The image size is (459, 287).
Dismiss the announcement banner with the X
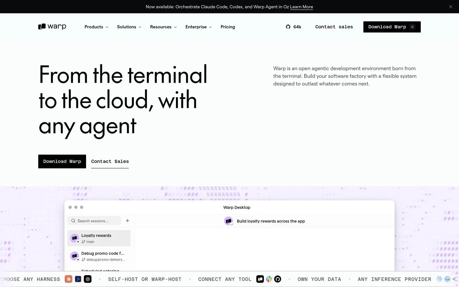click(451, 7)
